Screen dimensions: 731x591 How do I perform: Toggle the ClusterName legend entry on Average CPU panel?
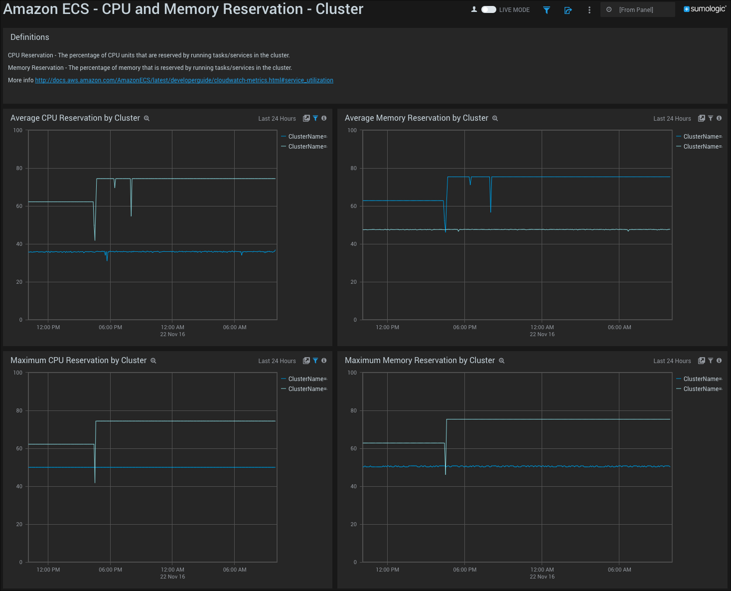click(x=304, y=136)
